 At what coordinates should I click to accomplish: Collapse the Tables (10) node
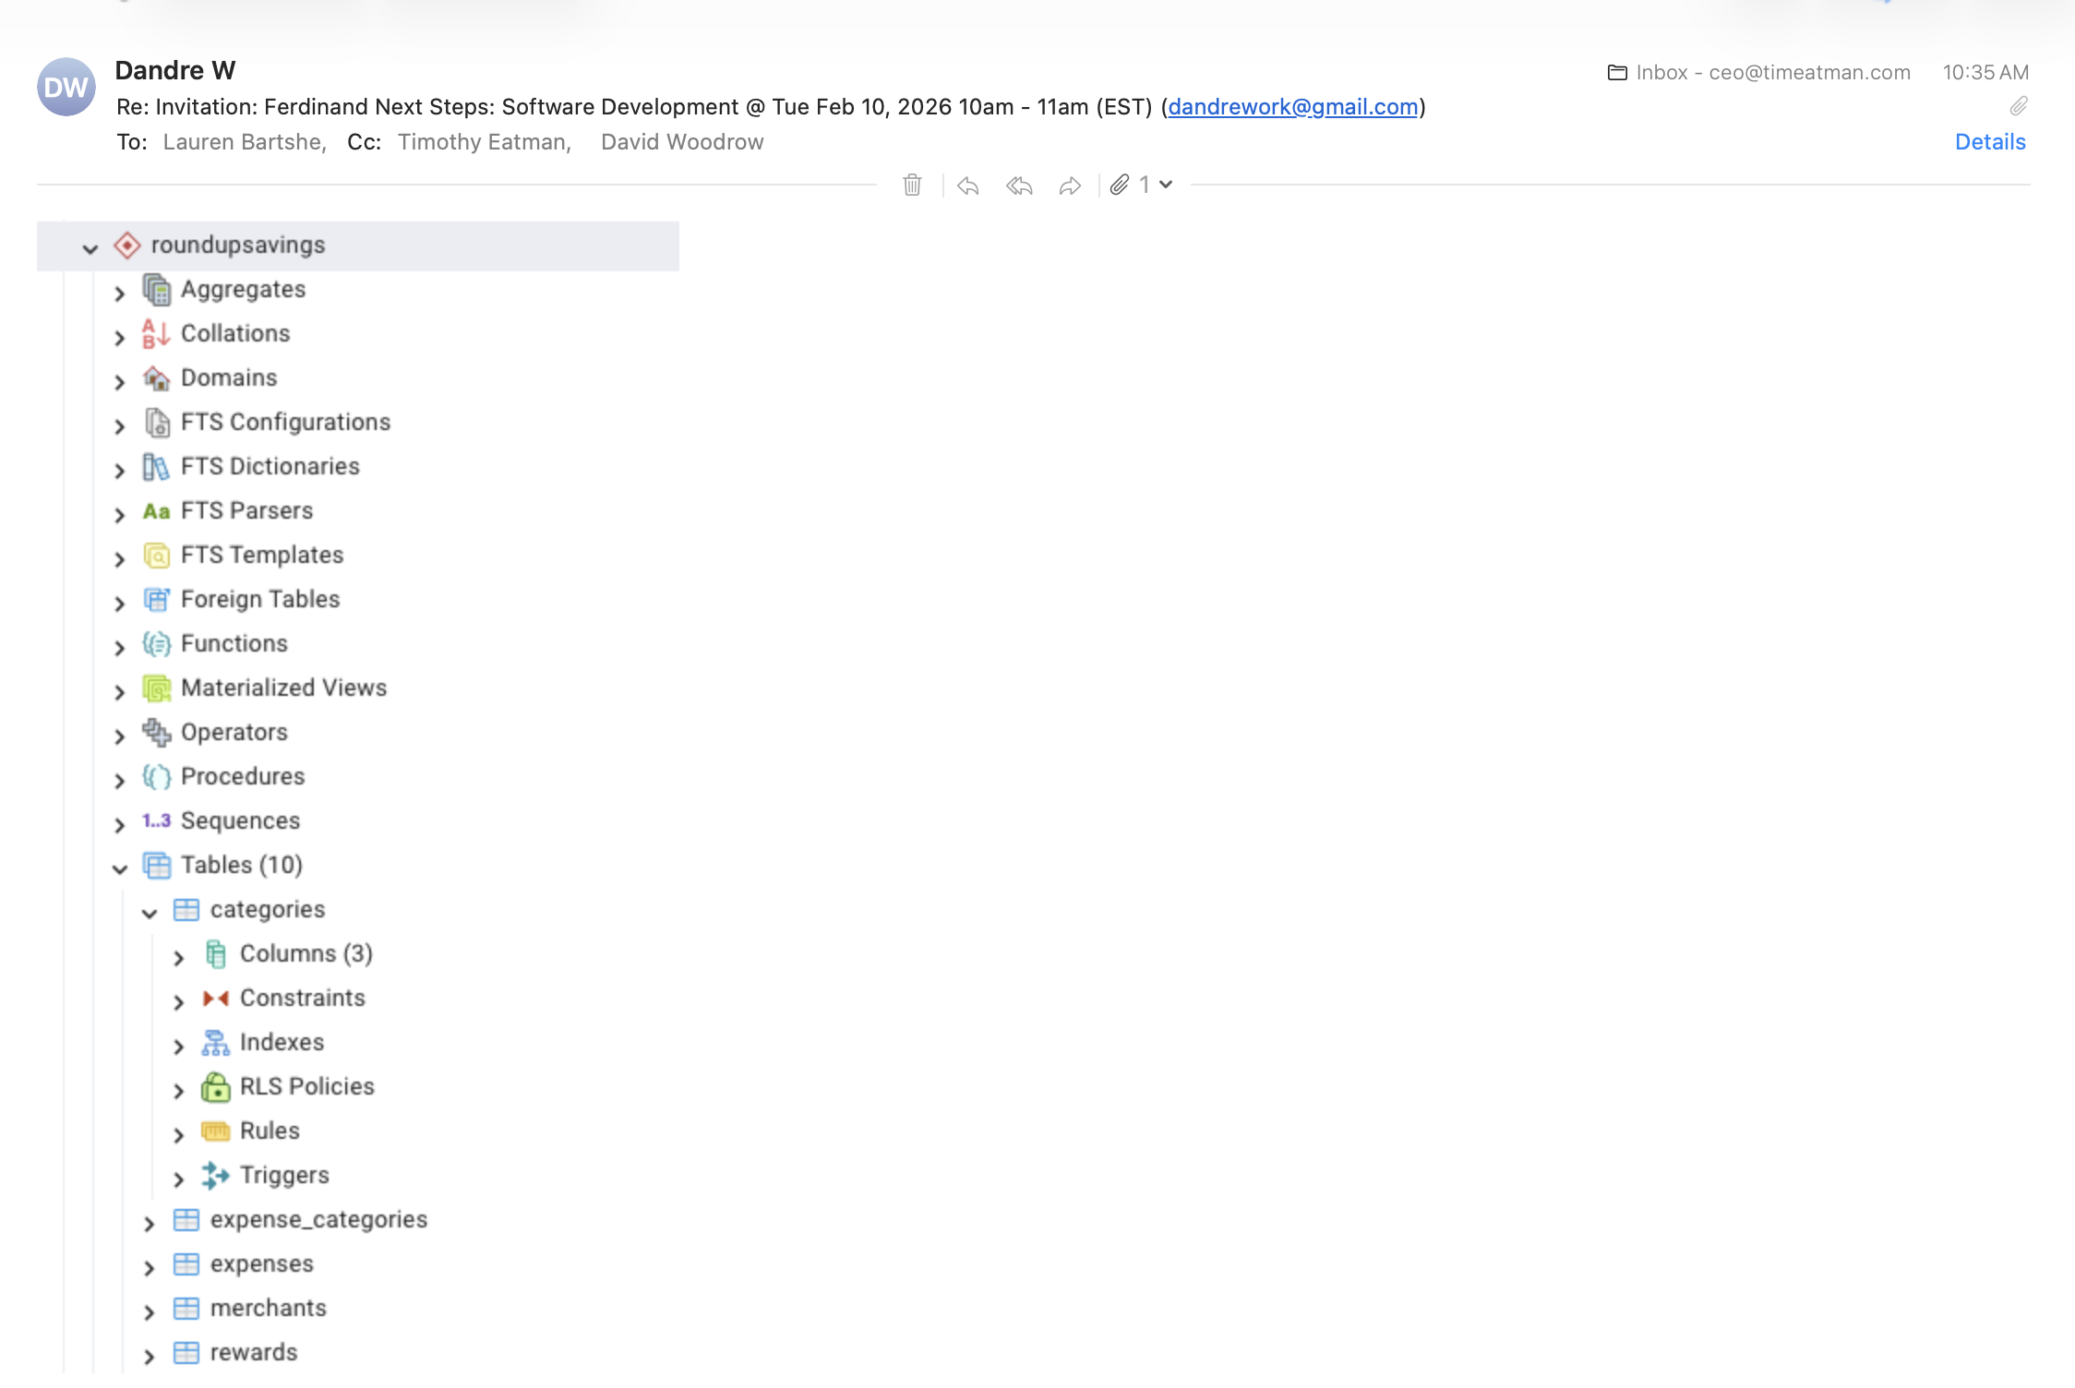(120, 867)
